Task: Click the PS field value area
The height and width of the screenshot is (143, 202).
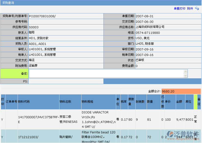Action: [66, 81]
